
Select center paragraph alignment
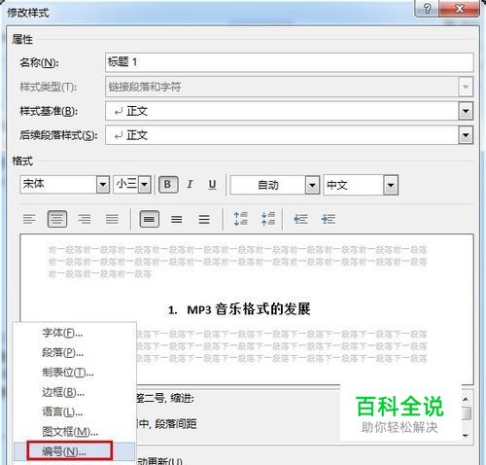click(57, 219)
